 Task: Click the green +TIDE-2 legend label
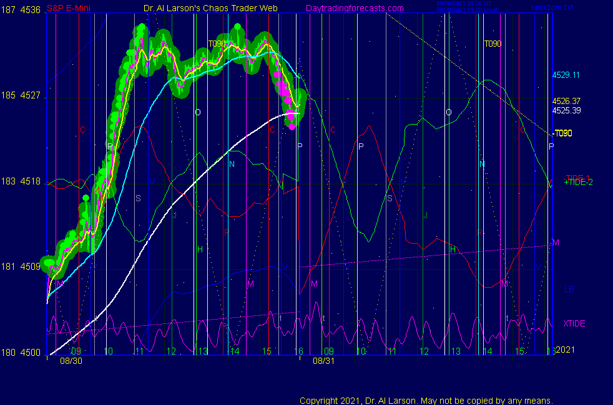coord(578,183)
